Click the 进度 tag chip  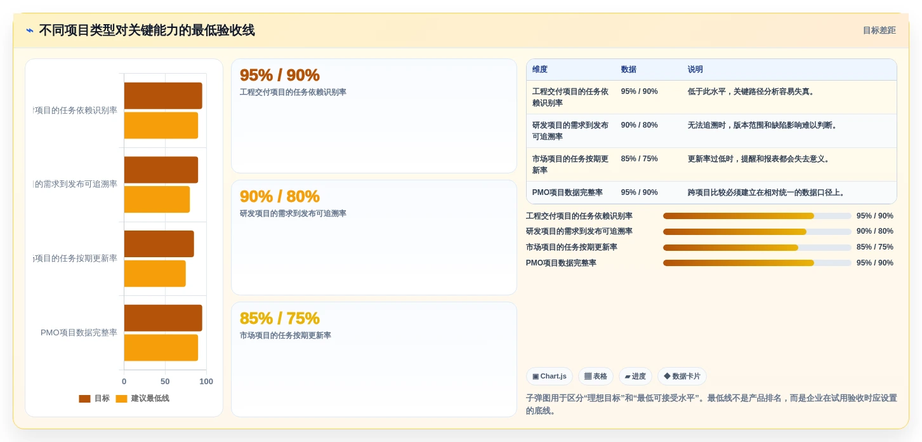[635, 377]
